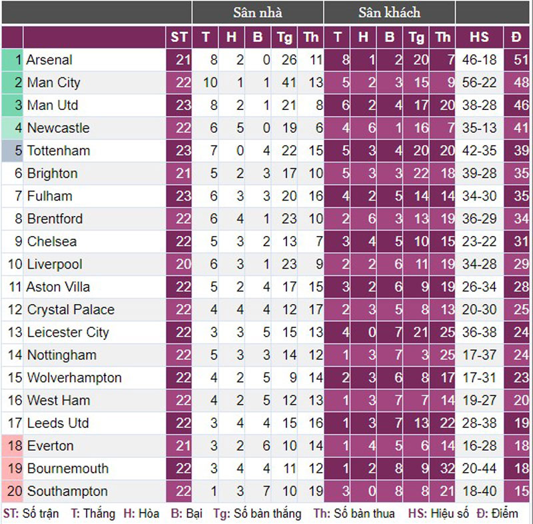Viewport: 533px width, 524px height.
Task: Select the Wolverhampton team name
Action: [74, 377]
